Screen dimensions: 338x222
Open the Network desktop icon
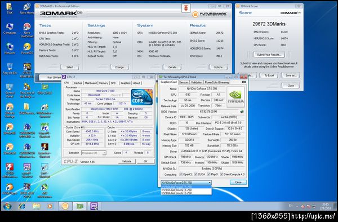[x=10, y=48]
